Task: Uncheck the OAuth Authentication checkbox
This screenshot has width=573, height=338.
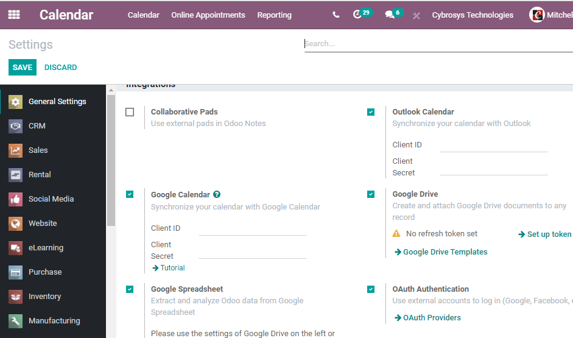Action: (371, 289)
